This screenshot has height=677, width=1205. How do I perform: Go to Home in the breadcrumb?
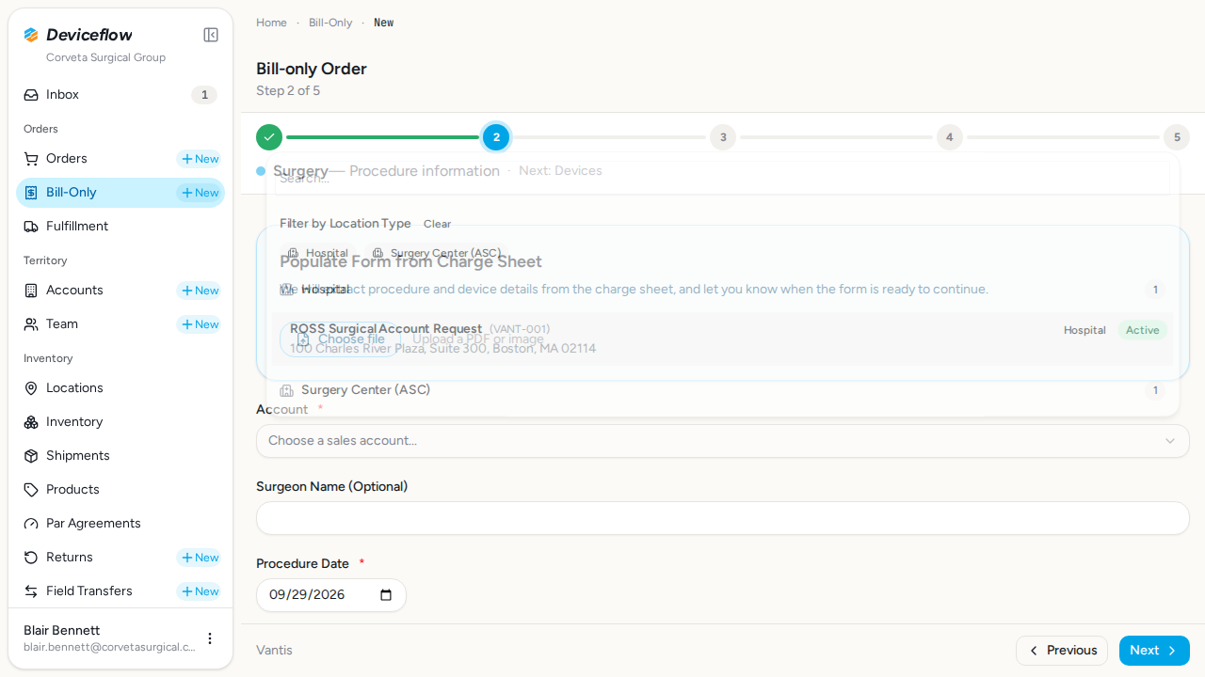pyautogui.click(x=271, y=23)
